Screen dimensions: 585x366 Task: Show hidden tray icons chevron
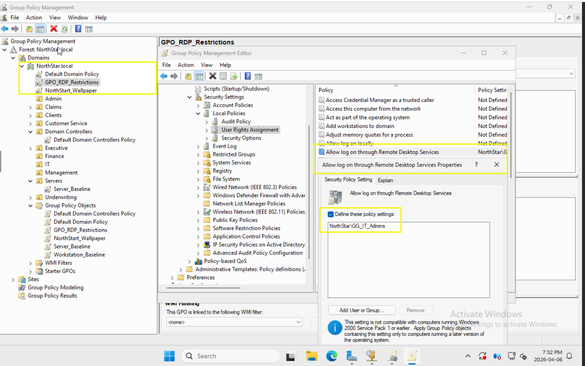point(468,356)
